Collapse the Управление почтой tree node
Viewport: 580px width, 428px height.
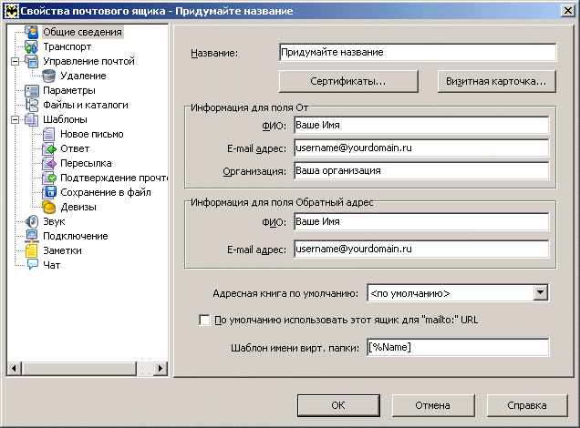(x=16, y=61)
